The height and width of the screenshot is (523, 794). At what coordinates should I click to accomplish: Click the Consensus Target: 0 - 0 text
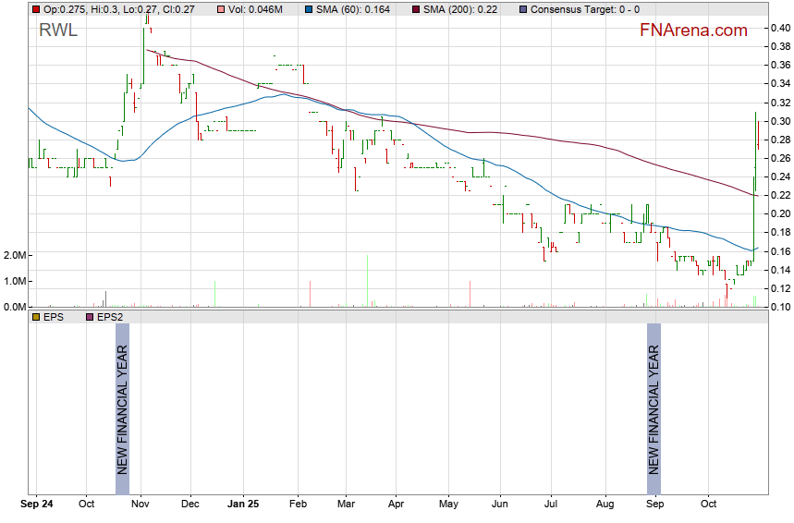pos(587,8)
